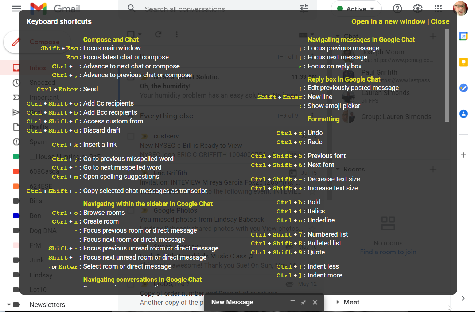
Task: Click the Compose pencil button
Action: coord(16,42)
